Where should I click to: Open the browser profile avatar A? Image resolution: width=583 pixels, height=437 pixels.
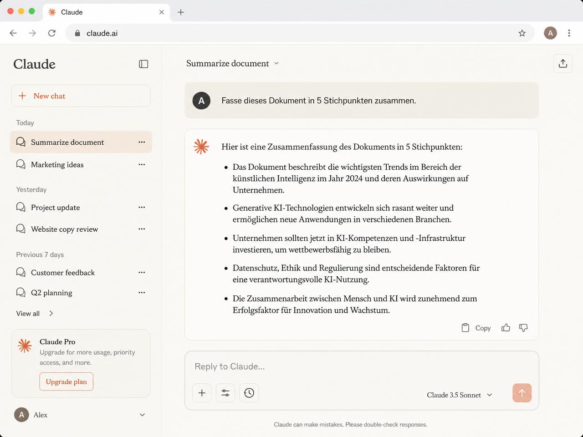pos(550,33)
